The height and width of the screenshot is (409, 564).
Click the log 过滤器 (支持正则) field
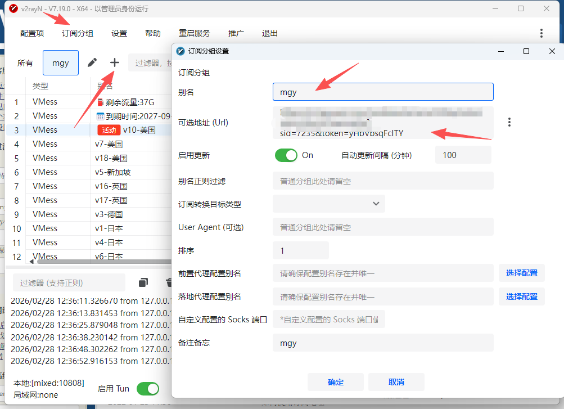coord(69,283)
